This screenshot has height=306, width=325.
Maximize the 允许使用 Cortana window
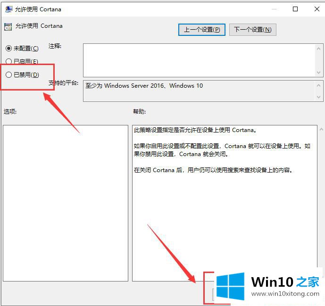[295, 9]
